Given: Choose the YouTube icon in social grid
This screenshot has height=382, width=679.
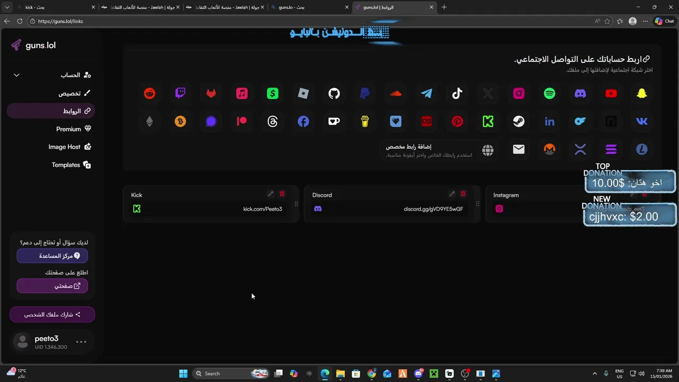Looking at the screenshot, I should (x=611, y=94).
